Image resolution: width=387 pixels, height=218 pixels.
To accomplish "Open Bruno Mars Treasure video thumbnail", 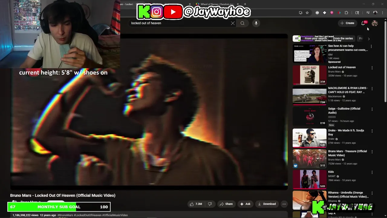I will [310, 159].
